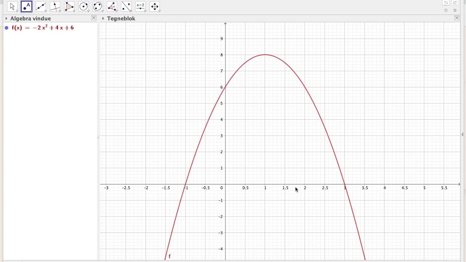Click x-axis label -2.5

(x=126, y=188)
